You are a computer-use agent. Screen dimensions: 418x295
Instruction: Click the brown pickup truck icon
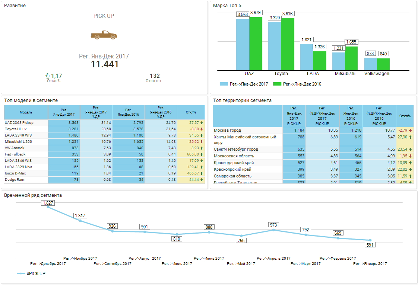(104, 35)
